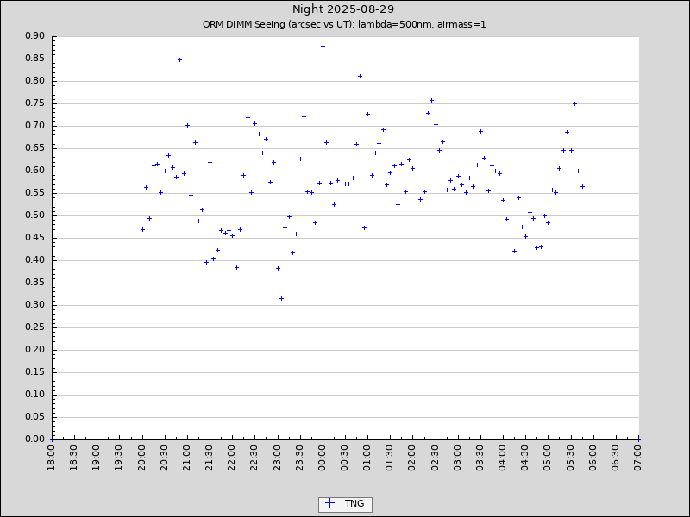Click the 0.15 y-axis label
The height and width of the screenshot is (517, 690).
[35, 372]
